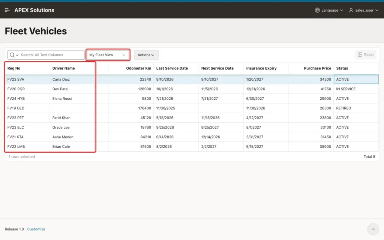The width and height of the screenshot is (384, 240).
Task: Click insurance expiry 12/31/2026
Action: (x=255, y=89)
